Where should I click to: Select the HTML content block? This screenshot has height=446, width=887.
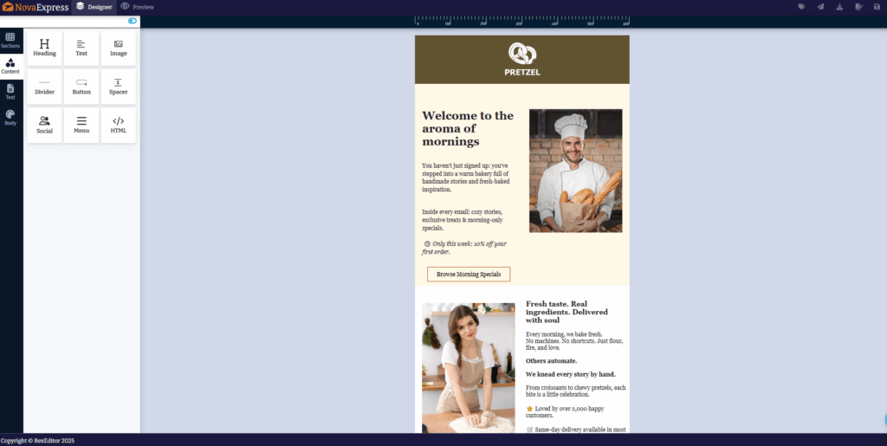(118, 126)
